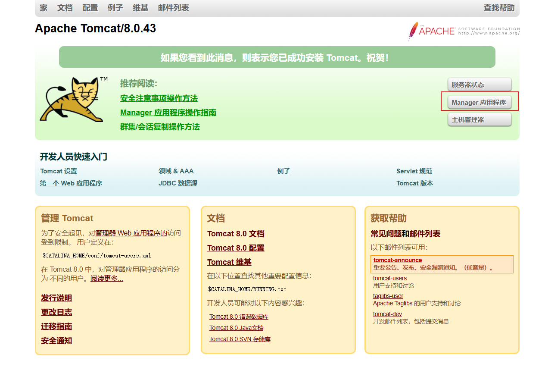
Task: Click $CATALINA_HOME/conf/tomcat-users.xml path text
Action: [x=97, y=255]
